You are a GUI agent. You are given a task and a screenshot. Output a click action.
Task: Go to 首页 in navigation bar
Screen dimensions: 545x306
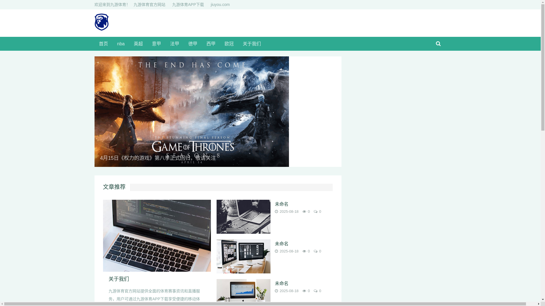click(x=103, y=44)
